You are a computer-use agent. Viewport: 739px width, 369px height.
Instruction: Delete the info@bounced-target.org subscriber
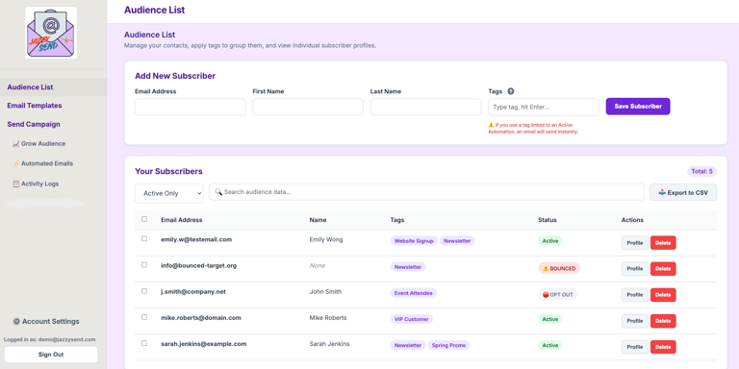[663, 269]
